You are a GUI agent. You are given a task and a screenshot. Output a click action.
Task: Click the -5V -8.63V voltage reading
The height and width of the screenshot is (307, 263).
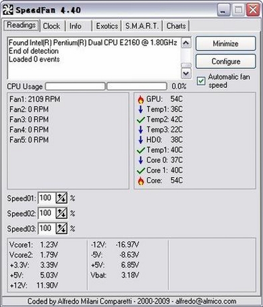pyautogui.click(x=115, y=255)
